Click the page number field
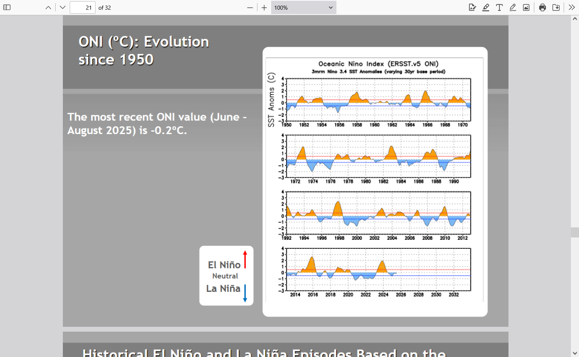The width and height of the screenshot is (579, 357). 83,8
